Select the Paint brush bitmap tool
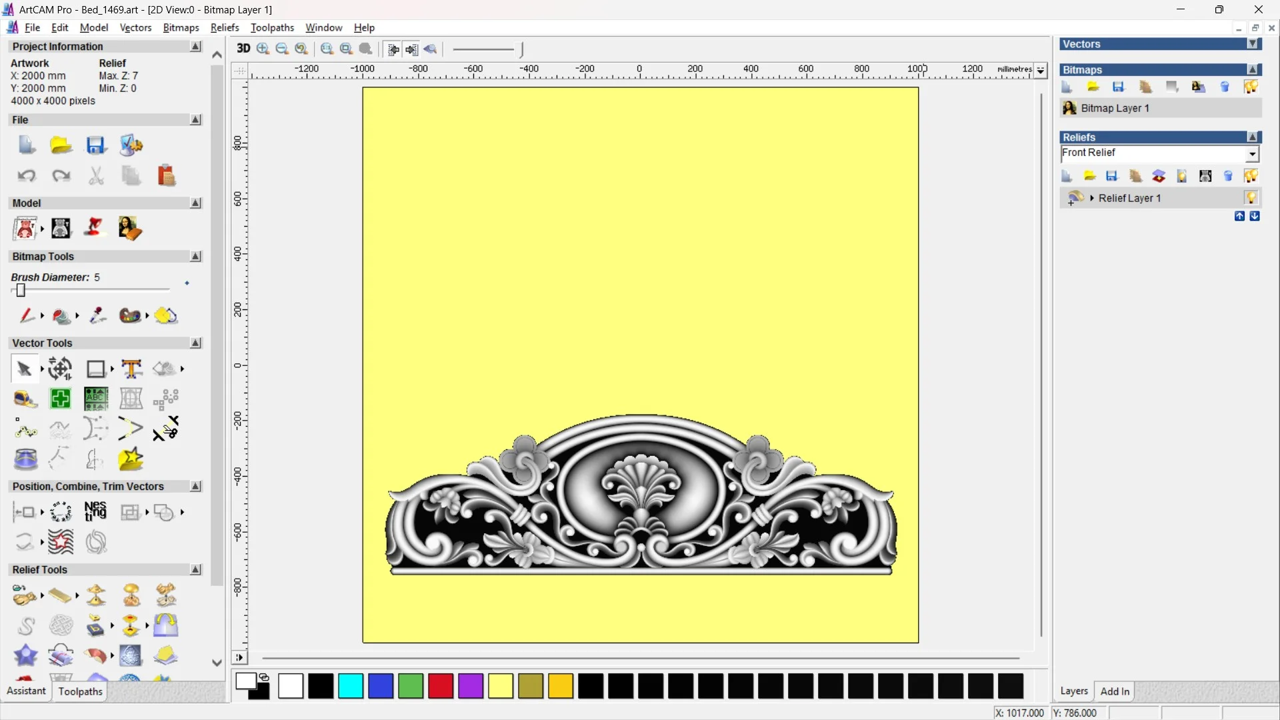Screen dimensions: 1280x720 [x=27, y=315]
